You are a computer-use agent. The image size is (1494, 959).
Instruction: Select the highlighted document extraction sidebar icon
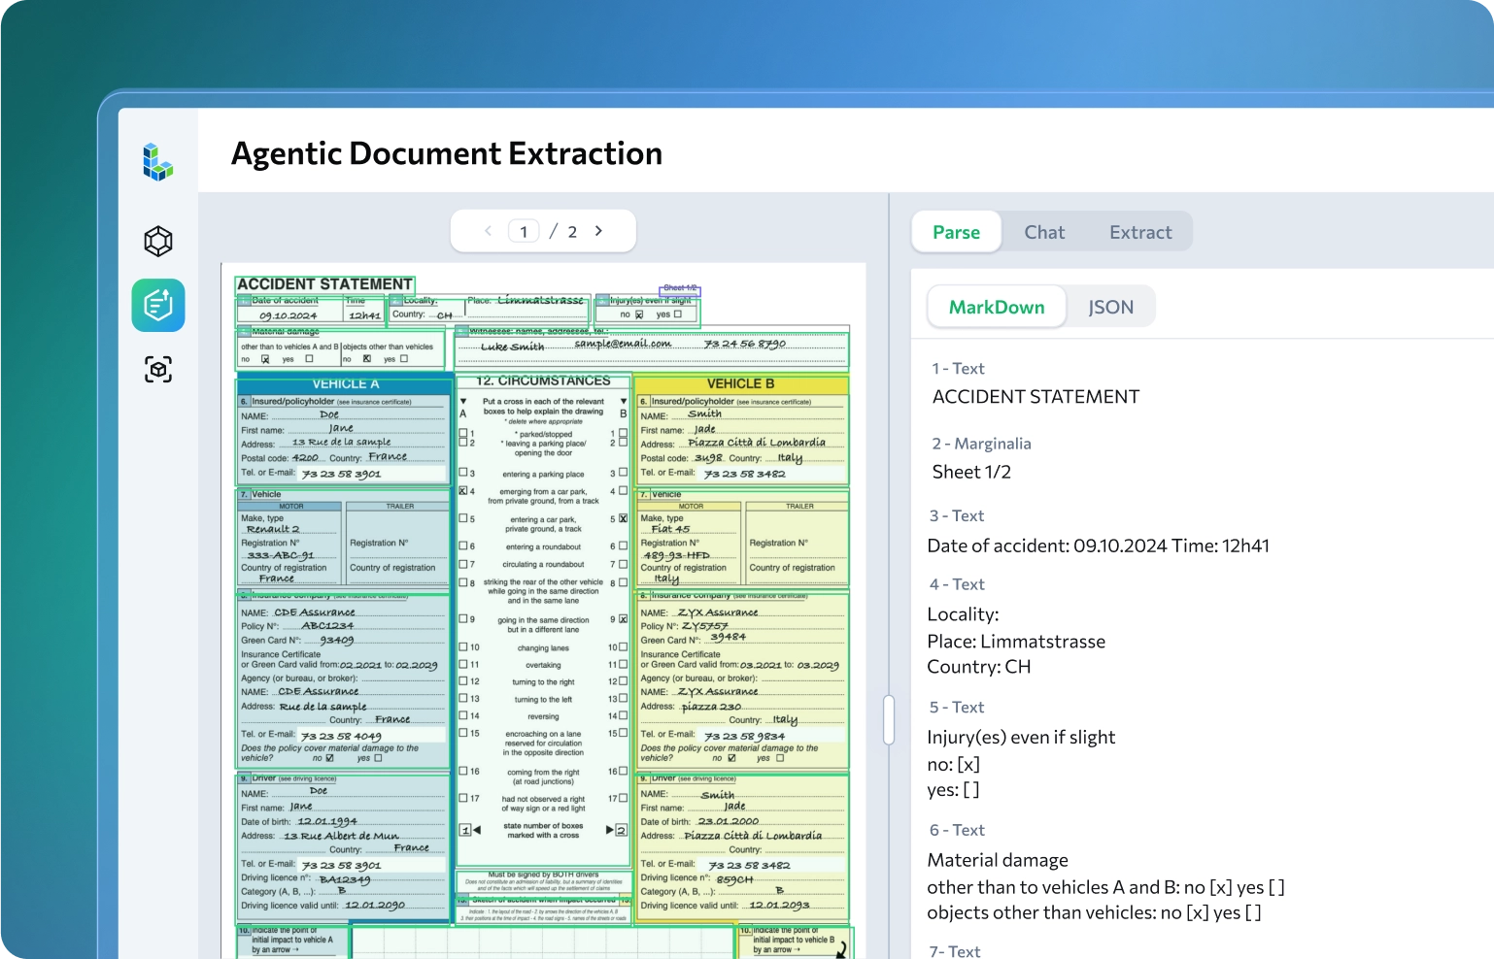point(158,306)
